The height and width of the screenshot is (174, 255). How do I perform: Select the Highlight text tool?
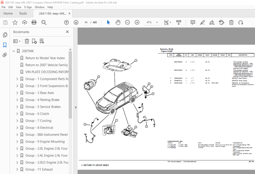[202, 23]
